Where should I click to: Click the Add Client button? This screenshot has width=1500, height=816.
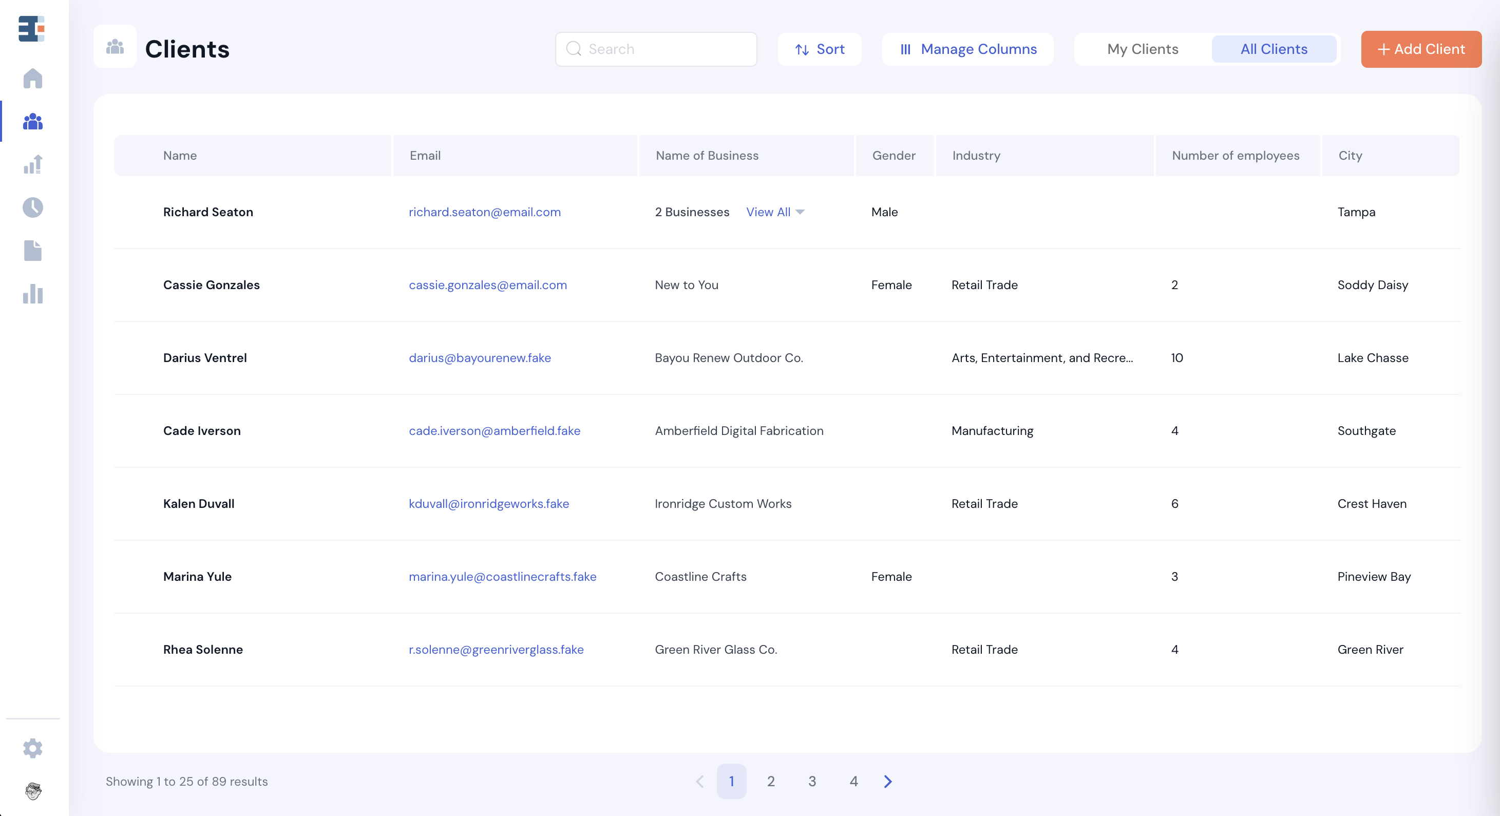(1421, 49)
